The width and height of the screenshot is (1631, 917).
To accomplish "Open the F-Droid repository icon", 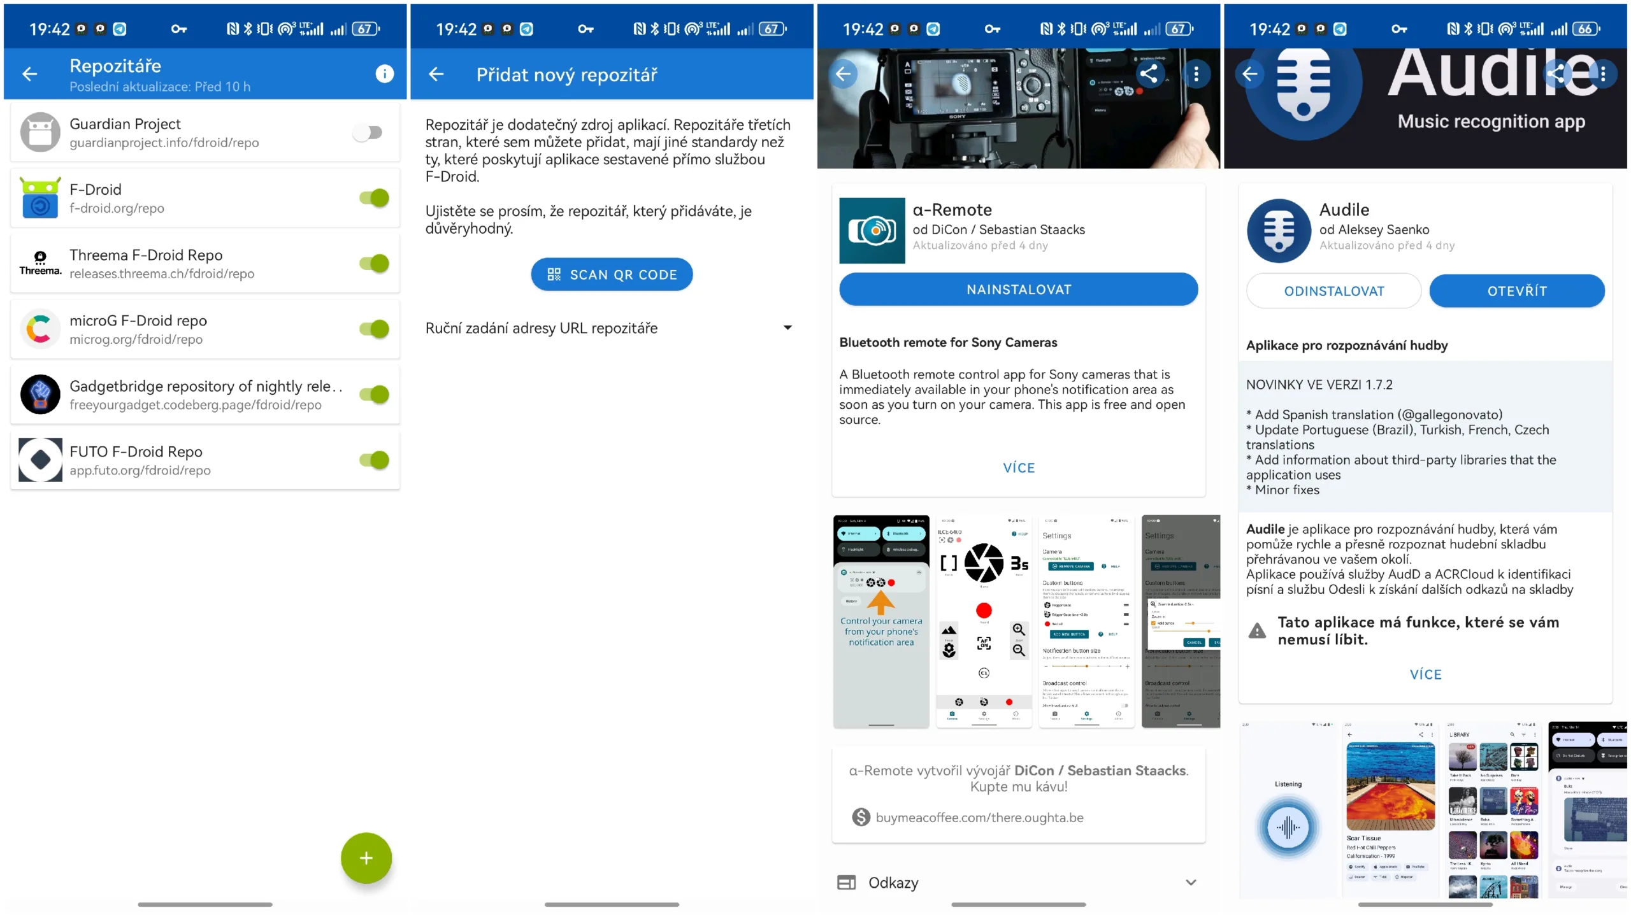I will click(40, 197).
